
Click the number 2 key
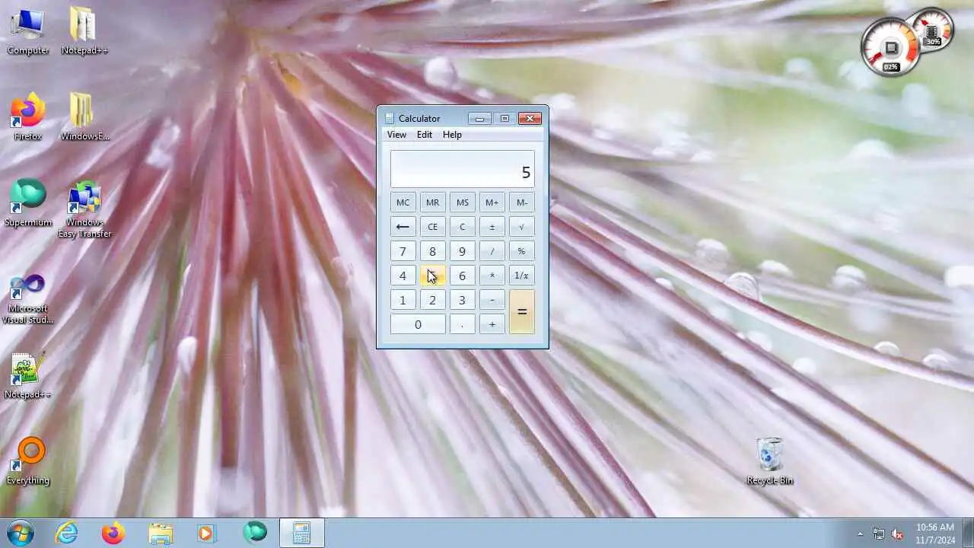pos(432,300)
